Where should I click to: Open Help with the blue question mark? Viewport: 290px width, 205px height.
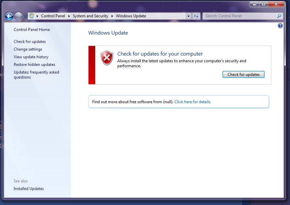coord(280,26)
